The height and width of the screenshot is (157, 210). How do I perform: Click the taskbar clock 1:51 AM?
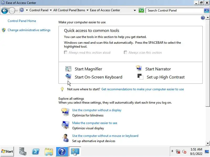pos(196,149)
